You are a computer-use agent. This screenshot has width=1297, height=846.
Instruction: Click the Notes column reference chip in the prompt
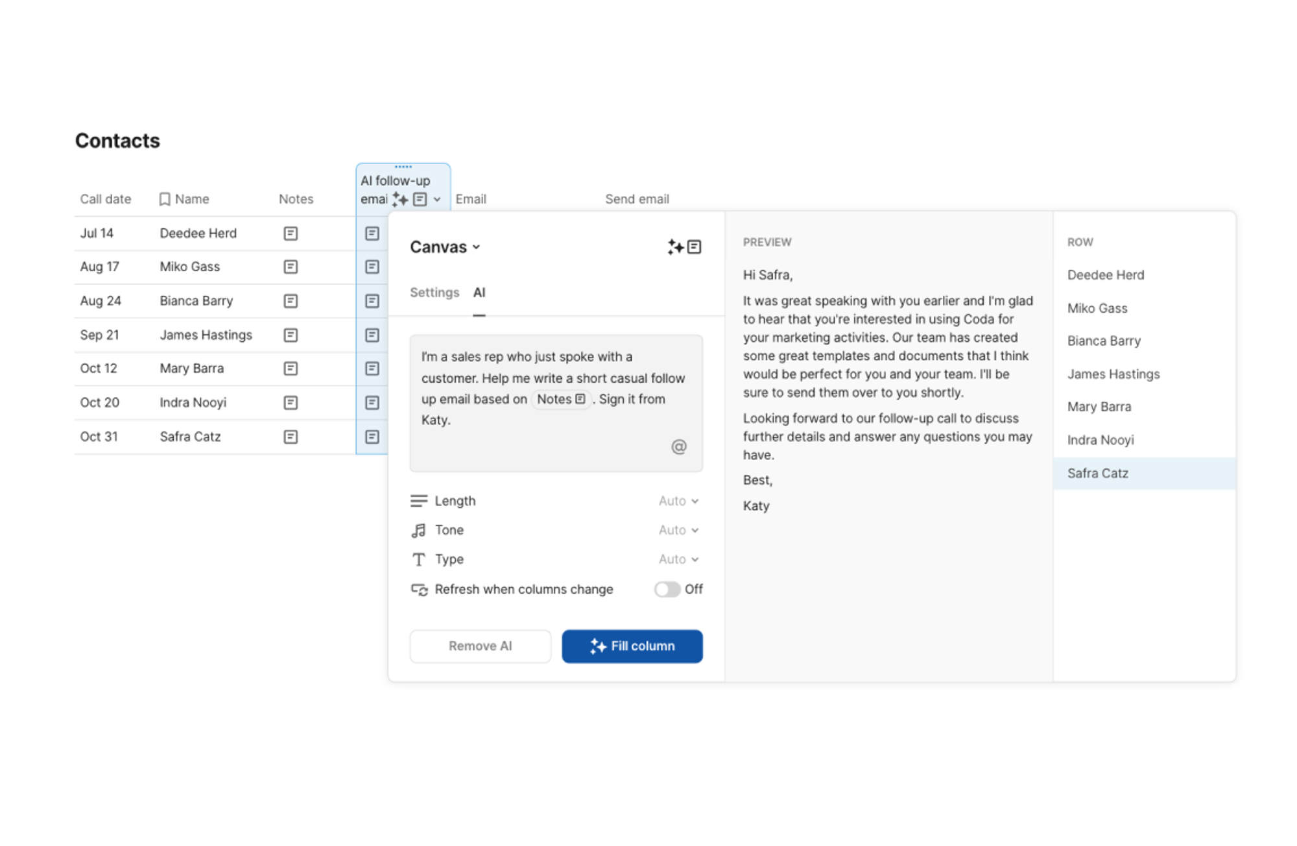(x=561, y=400)
